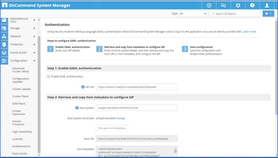Click the compass navigation icon in header

(209, 5)
